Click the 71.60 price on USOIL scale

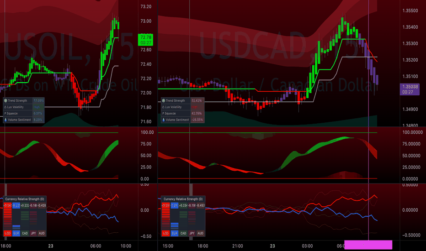[146, 121]
